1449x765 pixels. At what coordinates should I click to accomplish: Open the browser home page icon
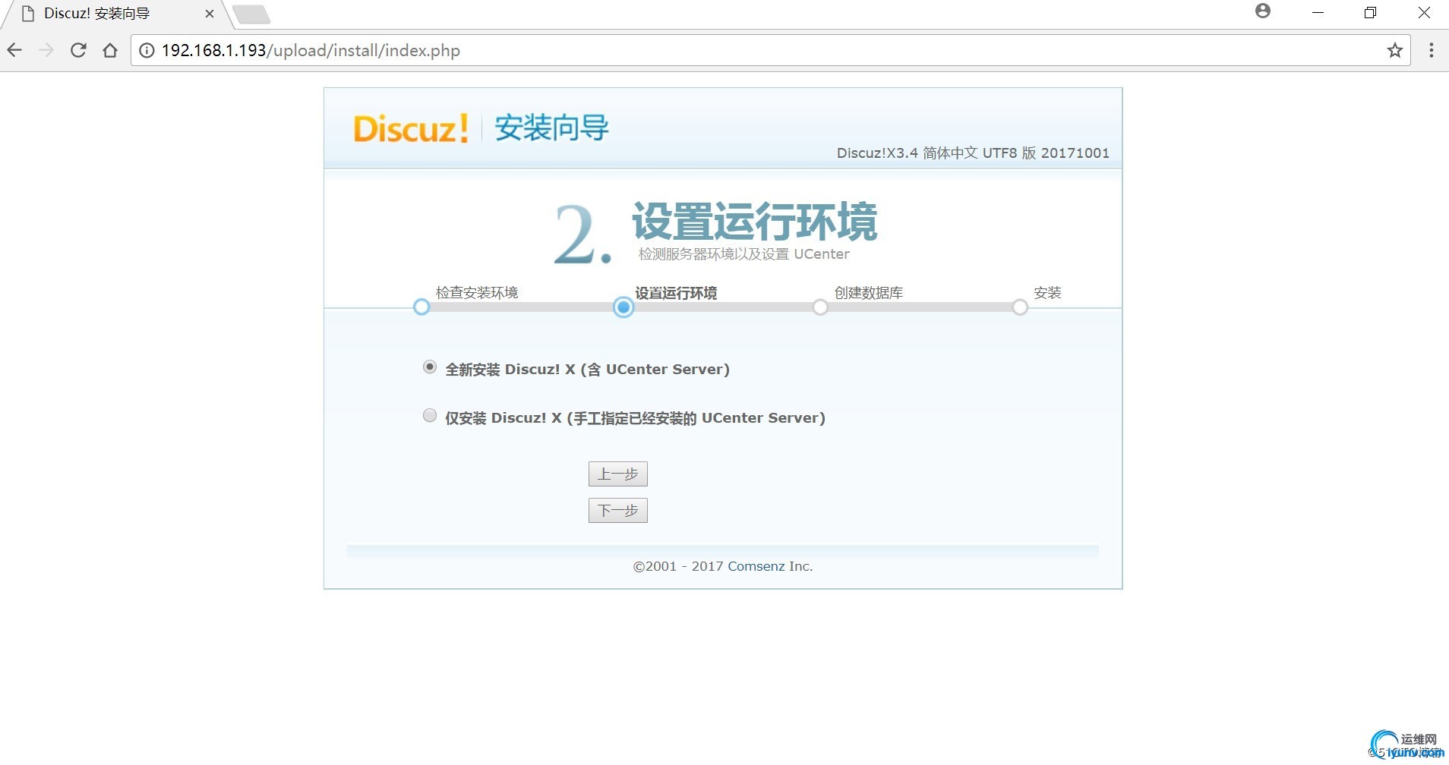tap(110, 50)
